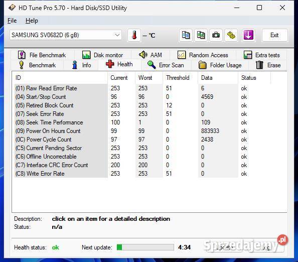Screen dimensions: 298x262
Task: Copy info to clipboard toolbar icon
Action: click(x=186, y=35)
